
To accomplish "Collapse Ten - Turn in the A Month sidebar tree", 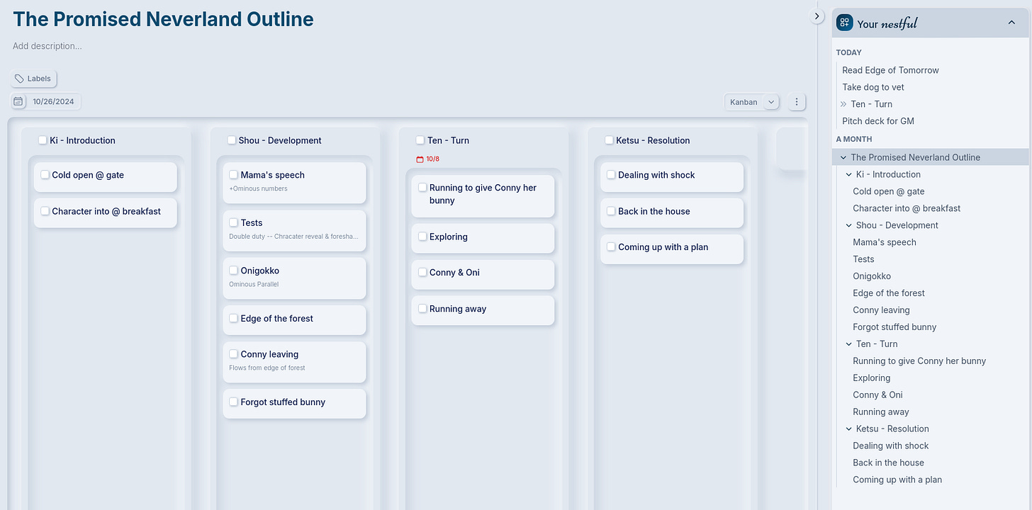I will 849,344.
